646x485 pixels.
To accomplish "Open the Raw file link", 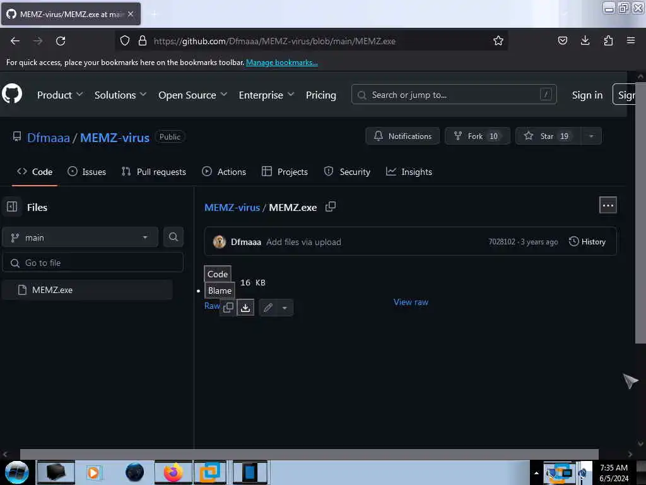I will pyautogui.click(x=212, y=306).
